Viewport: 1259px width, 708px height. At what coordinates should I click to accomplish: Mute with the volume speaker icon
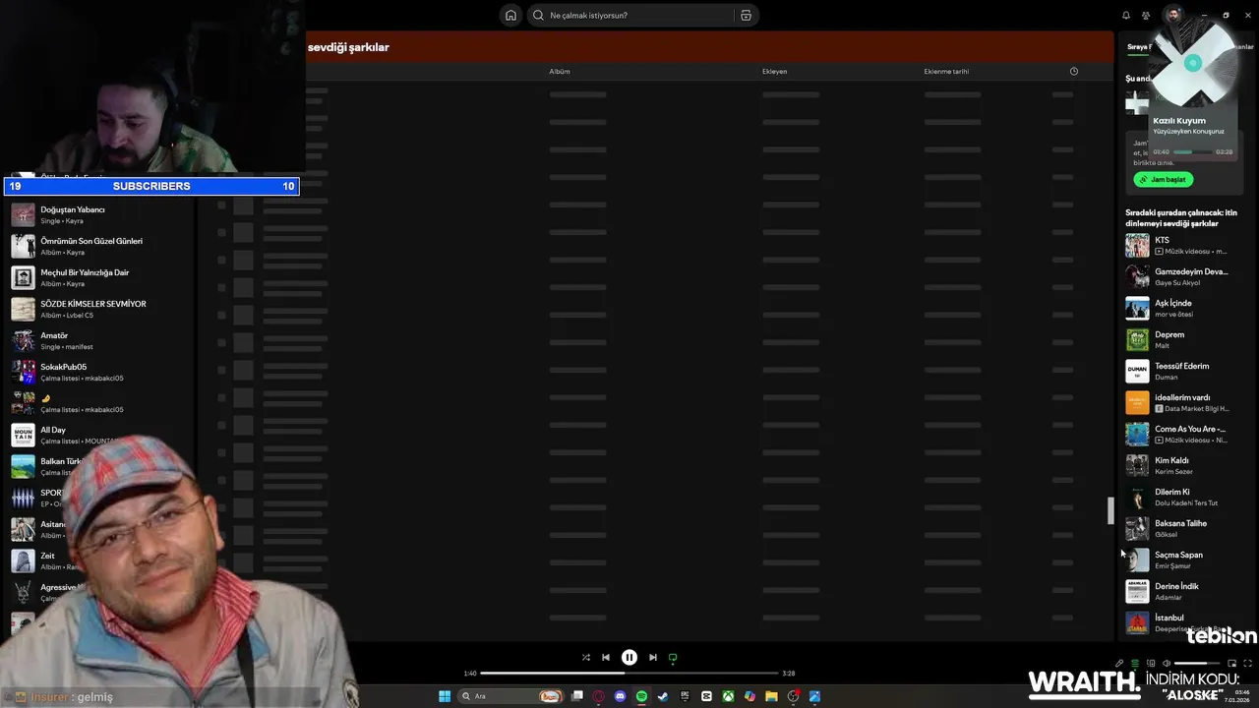coord(1167,663)
